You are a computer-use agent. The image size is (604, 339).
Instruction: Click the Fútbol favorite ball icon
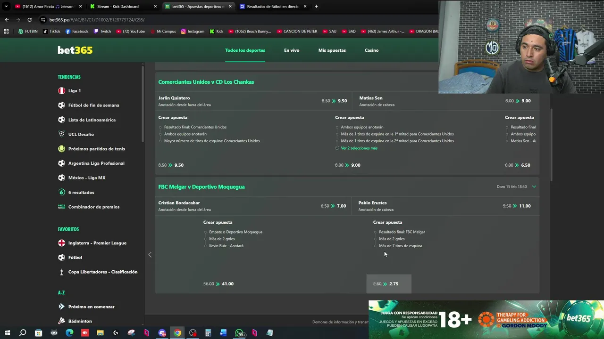pyautogui.click(x=61, y=258)
